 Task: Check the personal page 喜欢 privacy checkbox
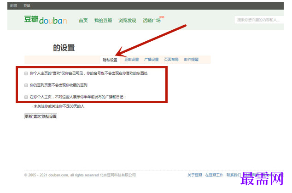coord(26,73)
